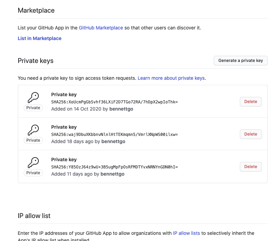Click the key icon of the 18-days-ago key

[x=33, y=129]
